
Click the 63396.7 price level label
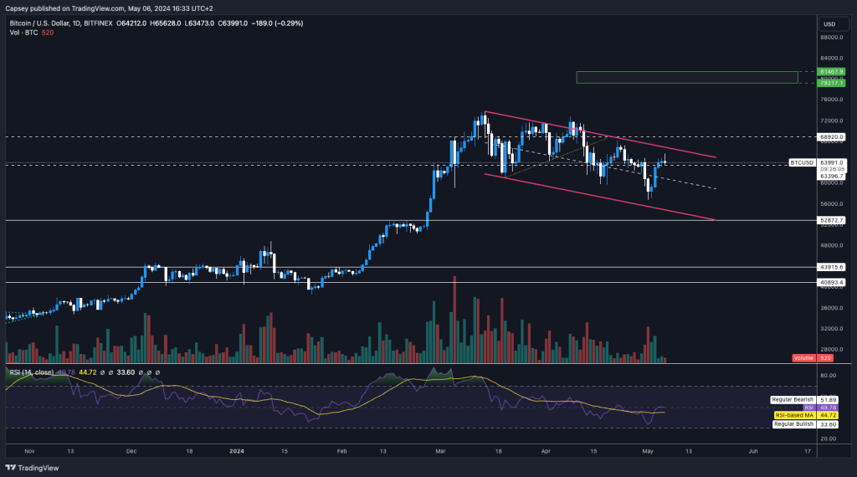coord(831,177)
